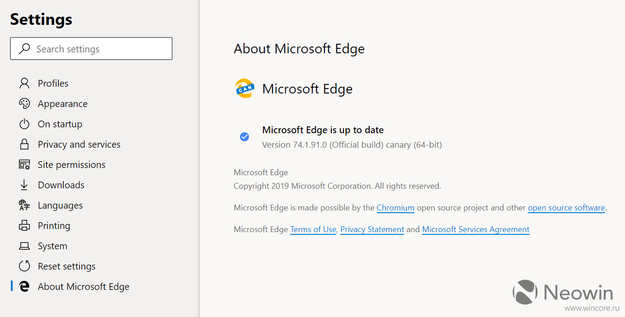
Task: Click the version 74.1.91.0 text
Action: 352,145
